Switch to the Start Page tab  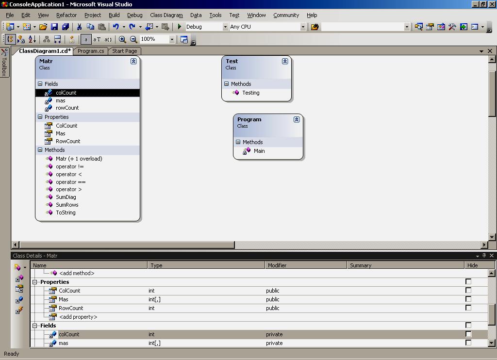click(125, 51)
